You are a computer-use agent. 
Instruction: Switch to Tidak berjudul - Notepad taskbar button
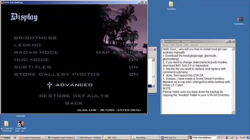click(89, 138)
